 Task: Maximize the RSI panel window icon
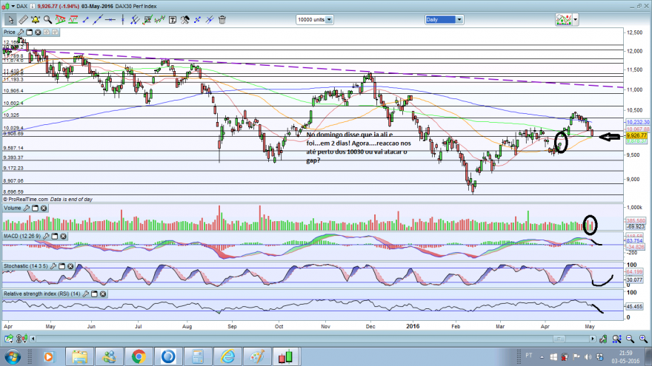coord(94,294)
